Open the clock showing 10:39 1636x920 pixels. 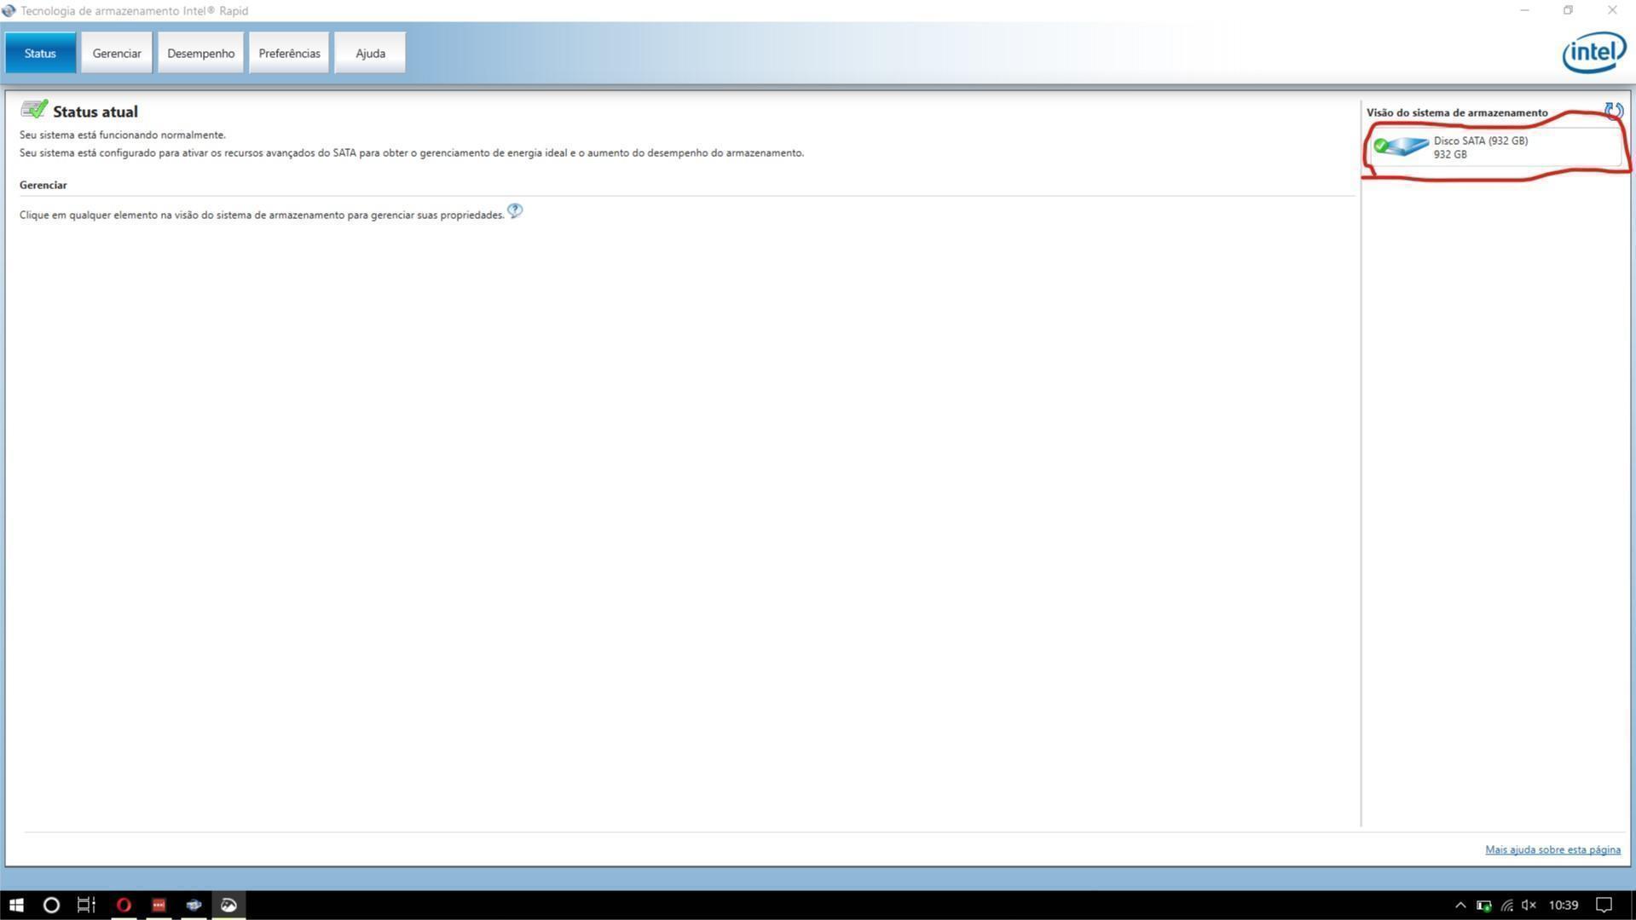(1564, 905)
